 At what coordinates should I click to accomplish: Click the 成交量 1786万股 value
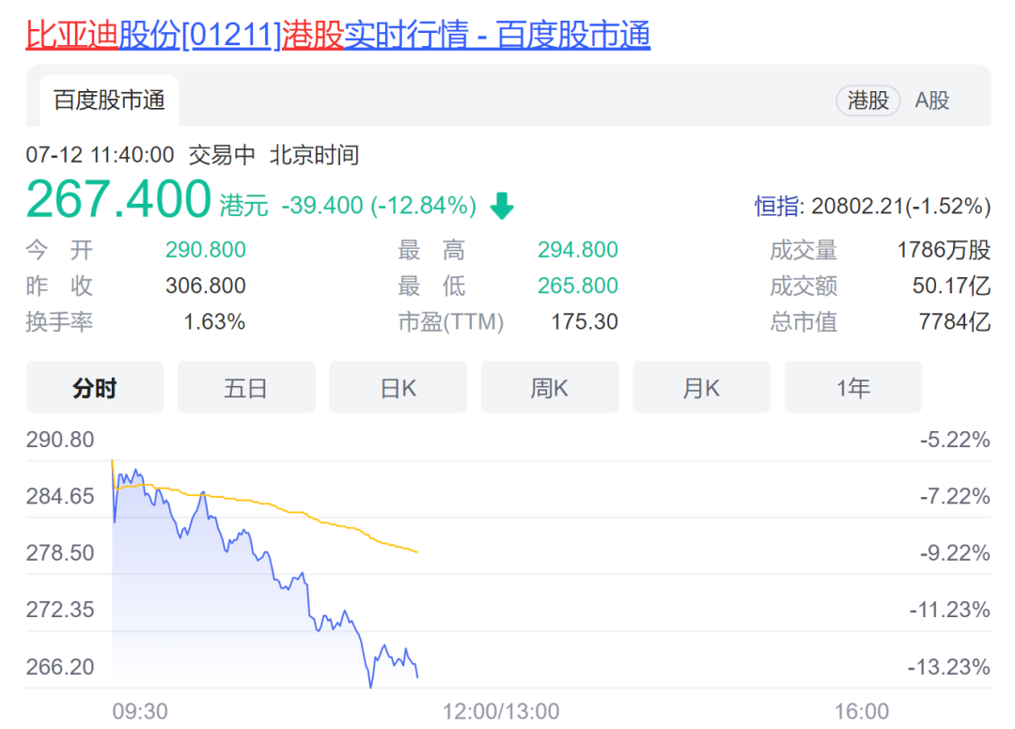click(x=944, y=250)
